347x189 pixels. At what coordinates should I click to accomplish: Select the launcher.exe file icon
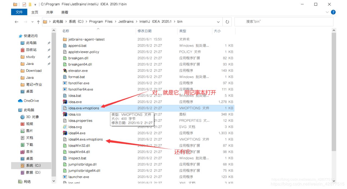(x=65, y=177)
